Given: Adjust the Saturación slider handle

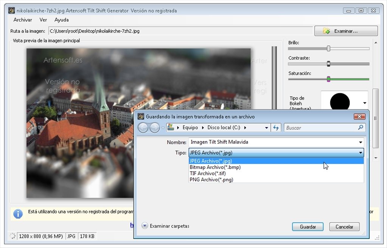Looking at the screenshot, I should coord(328,79).
